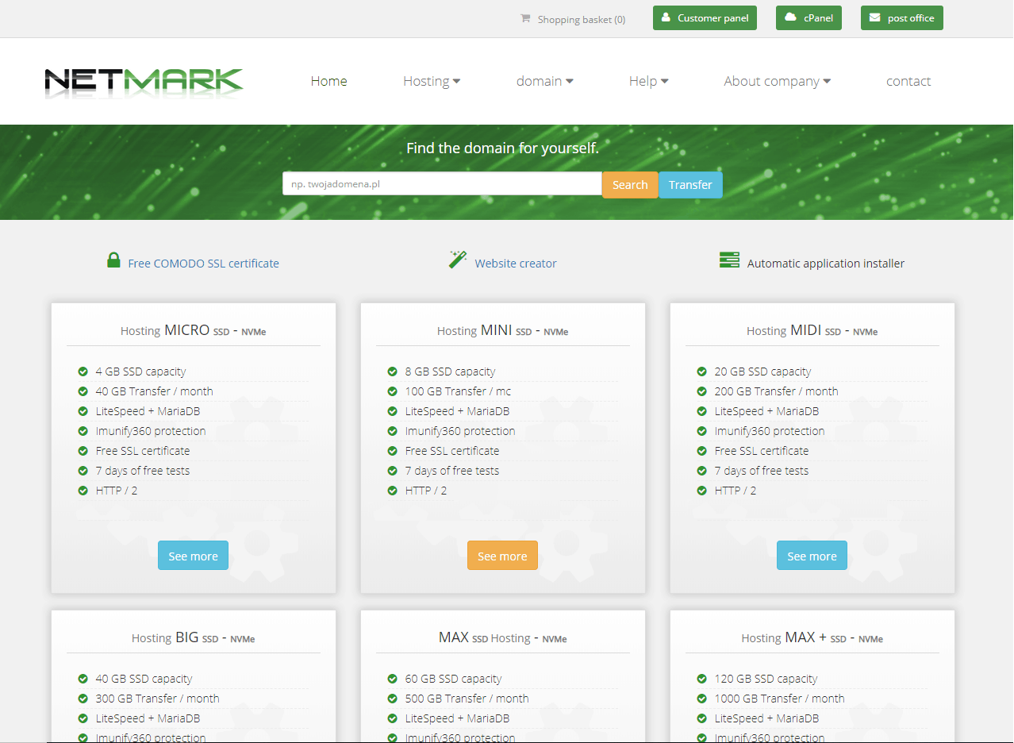Click the user icon in Customer panel
Screen dimensions: 1014x743
(x=666, y=17)
